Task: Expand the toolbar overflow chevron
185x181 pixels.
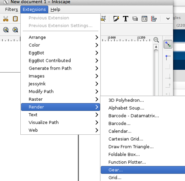Action: pyautogui.click(x=168, y=19)
